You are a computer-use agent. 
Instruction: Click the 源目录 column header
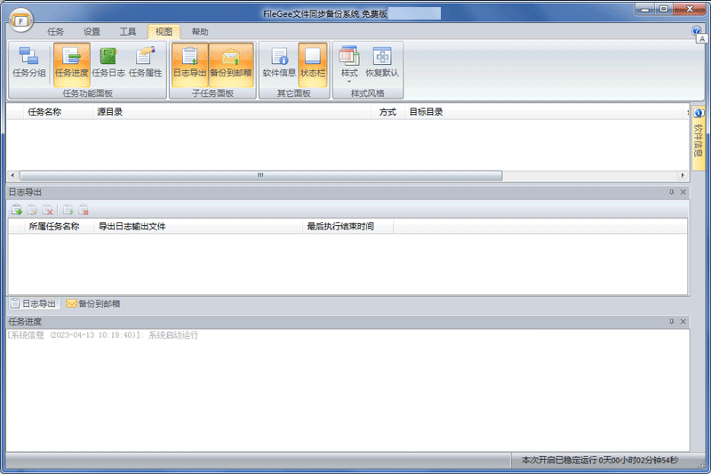110,112
